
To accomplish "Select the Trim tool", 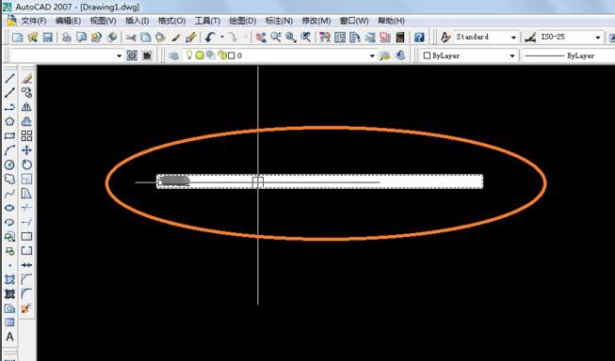I will tap(26, 208).
